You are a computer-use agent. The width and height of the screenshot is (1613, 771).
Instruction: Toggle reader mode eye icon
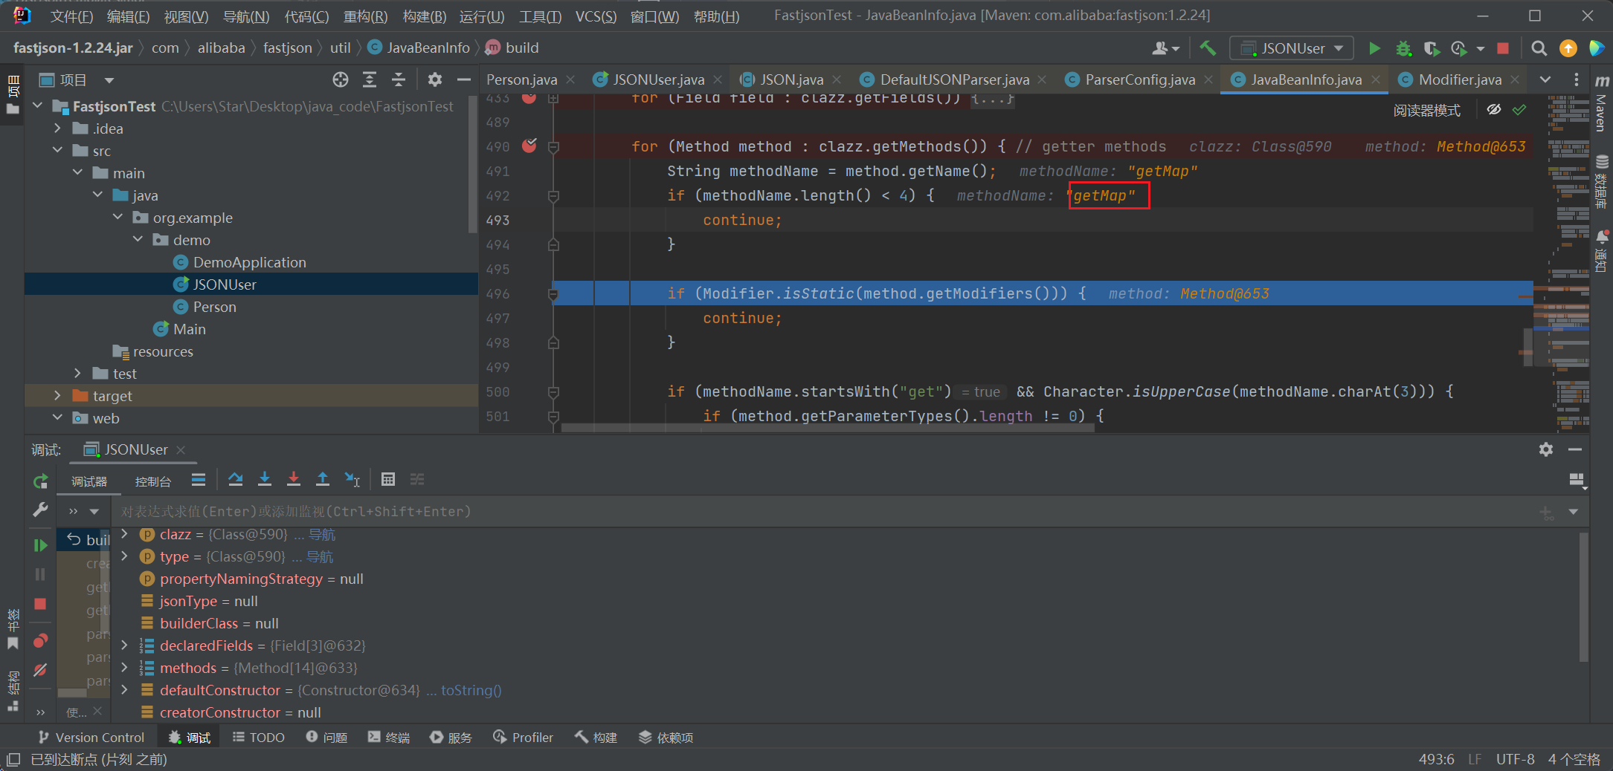tap(1494, 110)
